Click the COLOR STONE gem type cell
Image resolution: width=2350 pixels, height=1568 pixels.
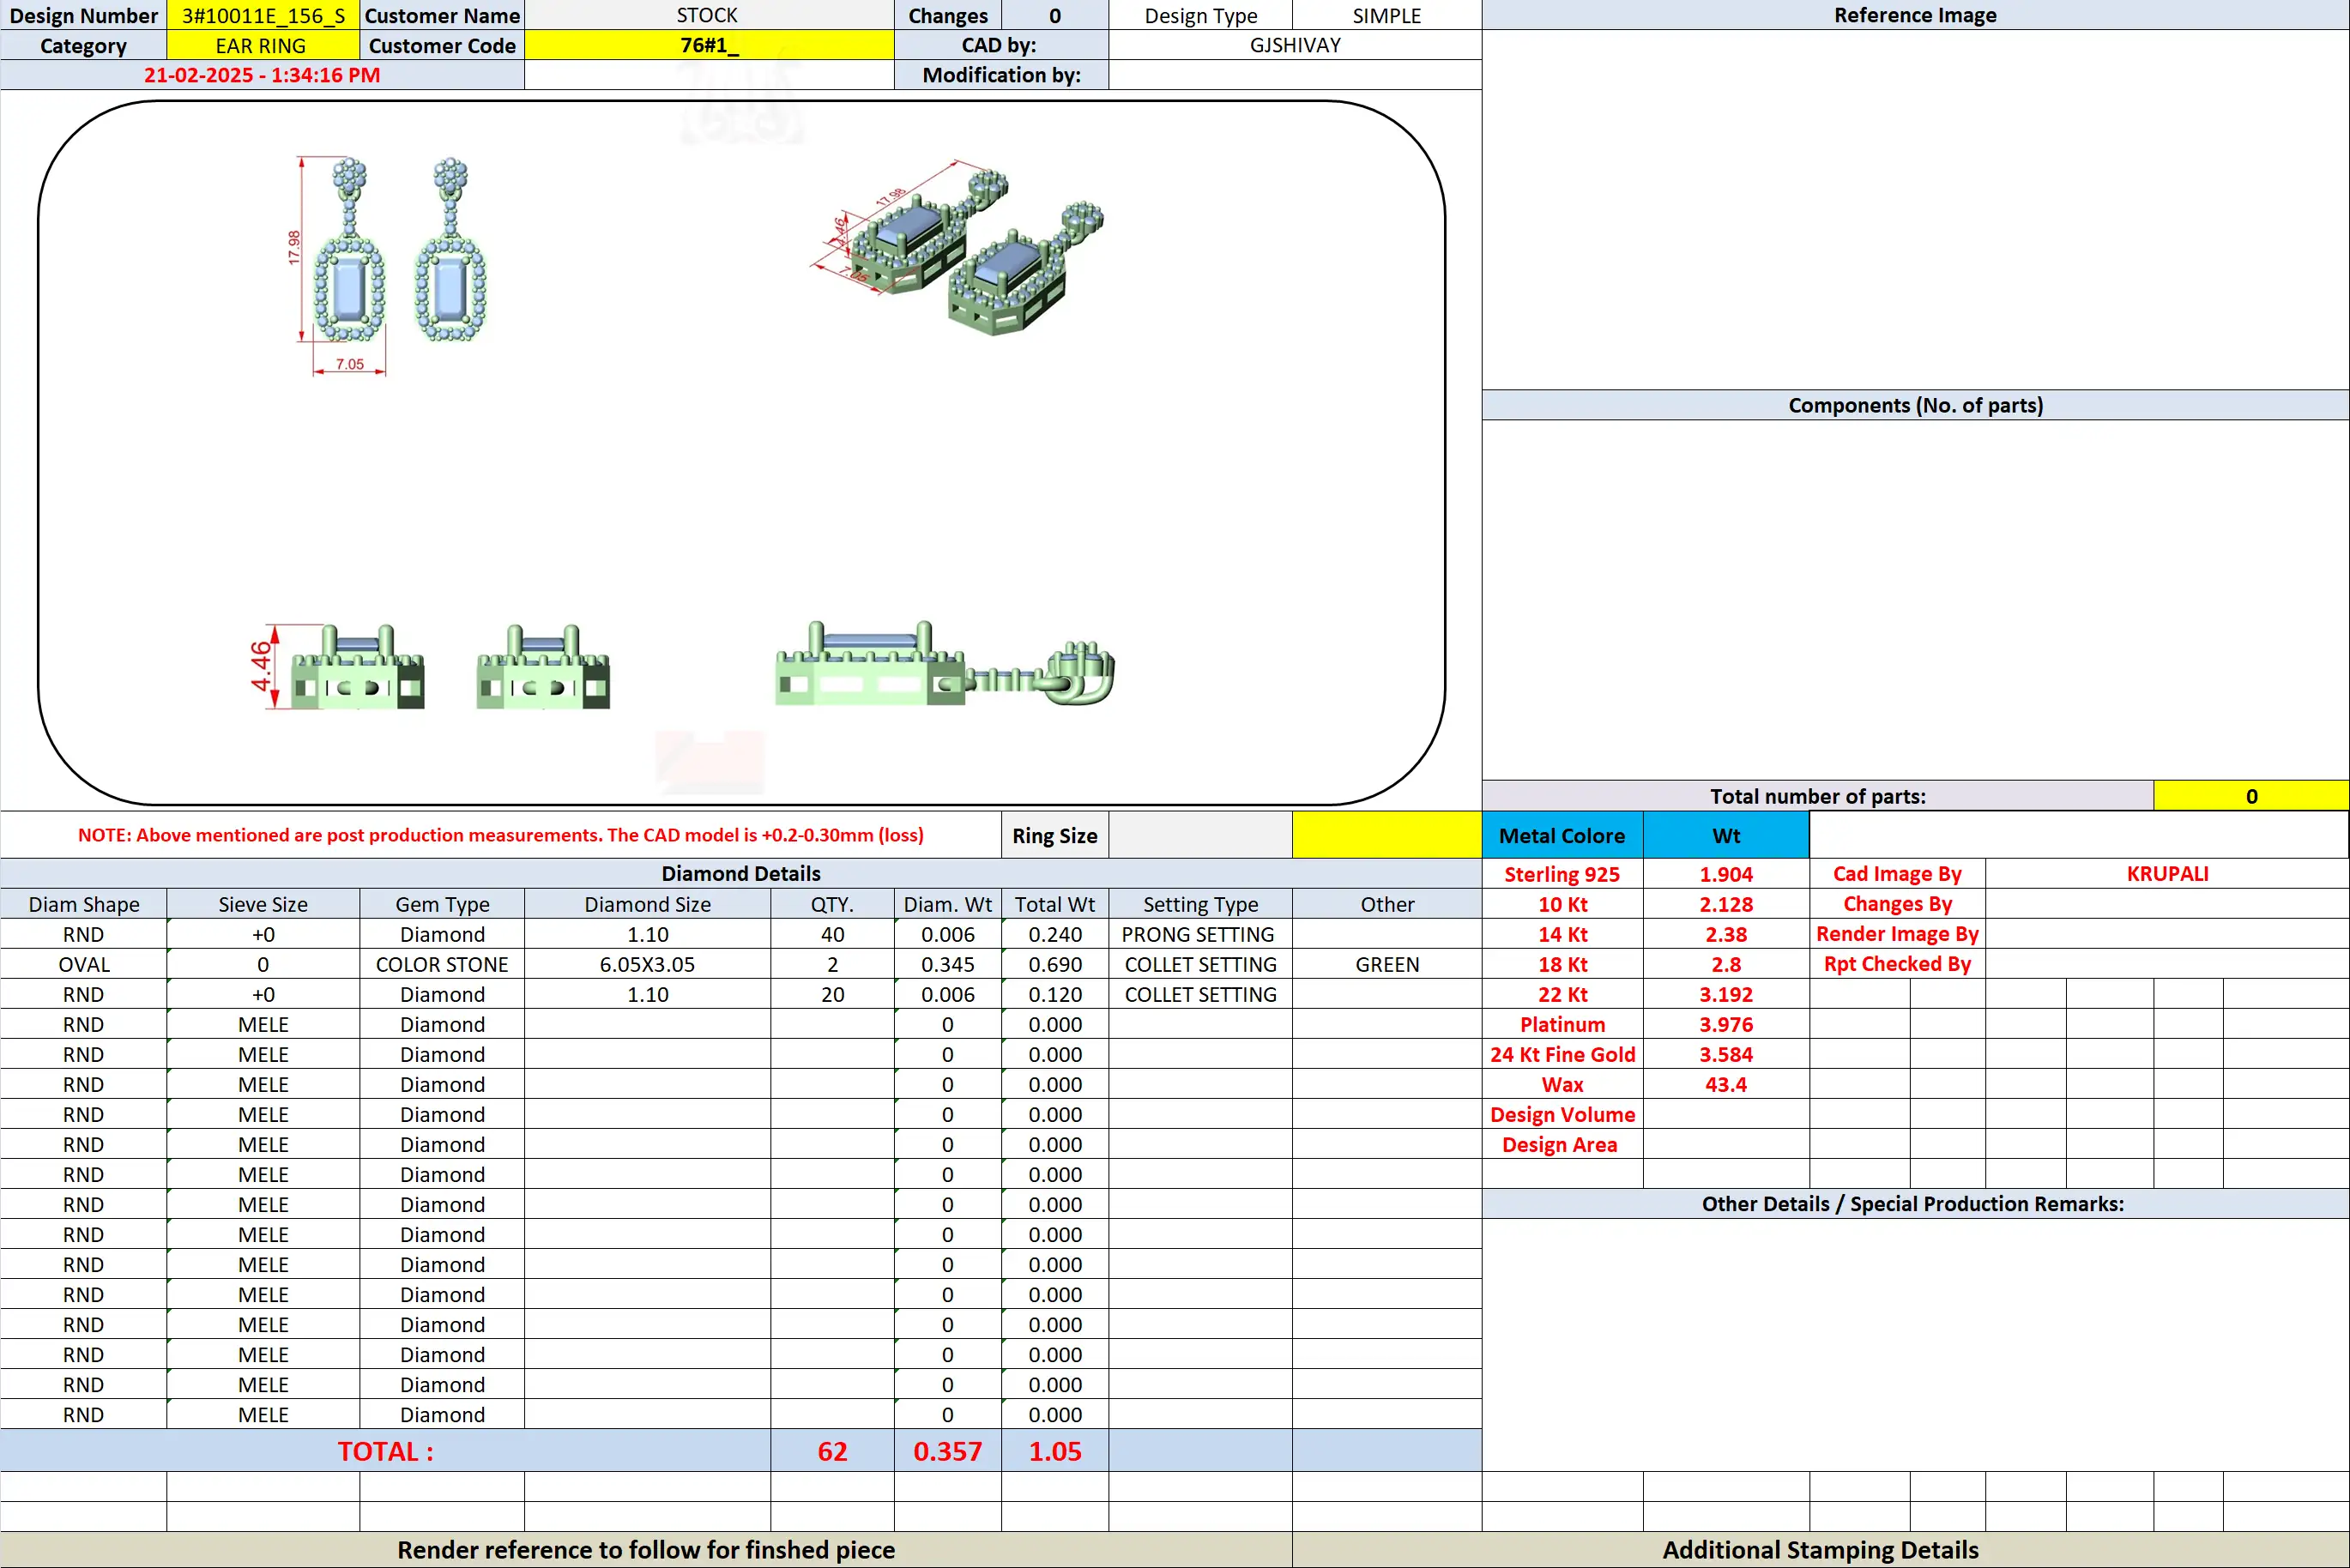442,964
